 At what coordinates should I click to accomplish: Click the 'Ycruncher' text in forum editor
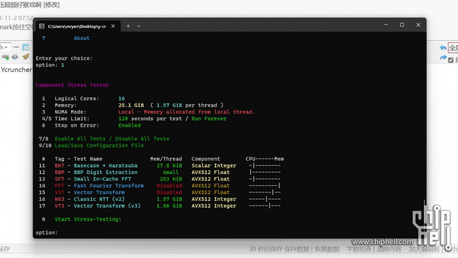[x=16, y=70]
